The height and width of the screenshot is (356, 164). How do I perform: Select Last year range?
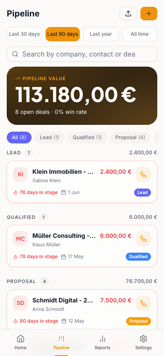click(101, 34)
